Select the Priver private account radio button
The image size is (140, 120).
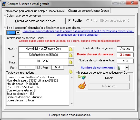tap(88, 21)
